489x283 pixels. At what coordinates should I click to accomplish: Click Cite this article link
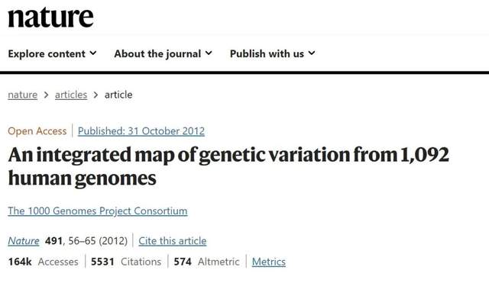(173, 240)
